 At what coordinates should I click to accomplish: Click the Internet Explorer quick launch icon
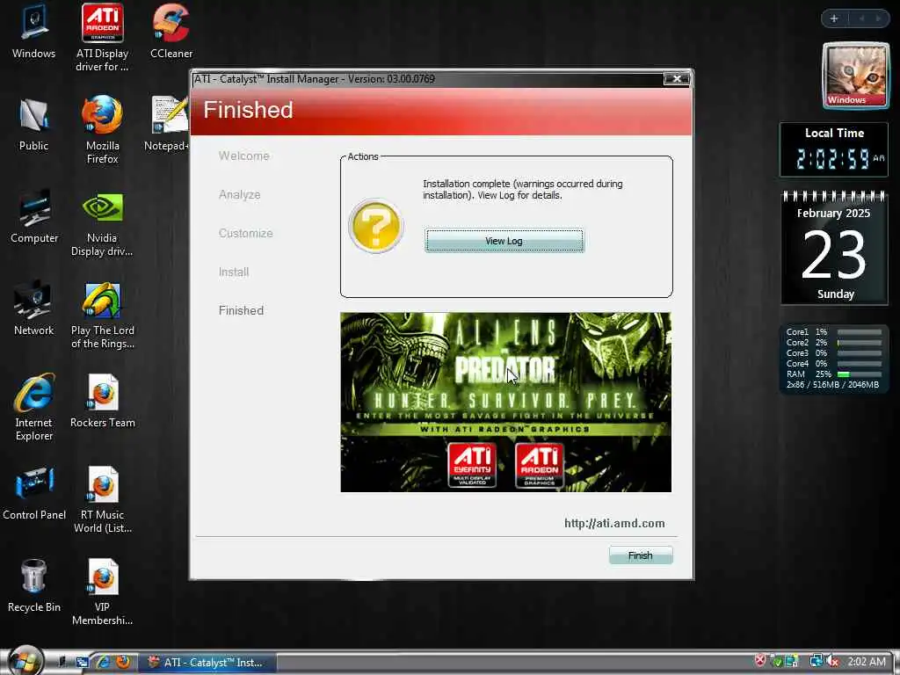[x=103, y=662]
